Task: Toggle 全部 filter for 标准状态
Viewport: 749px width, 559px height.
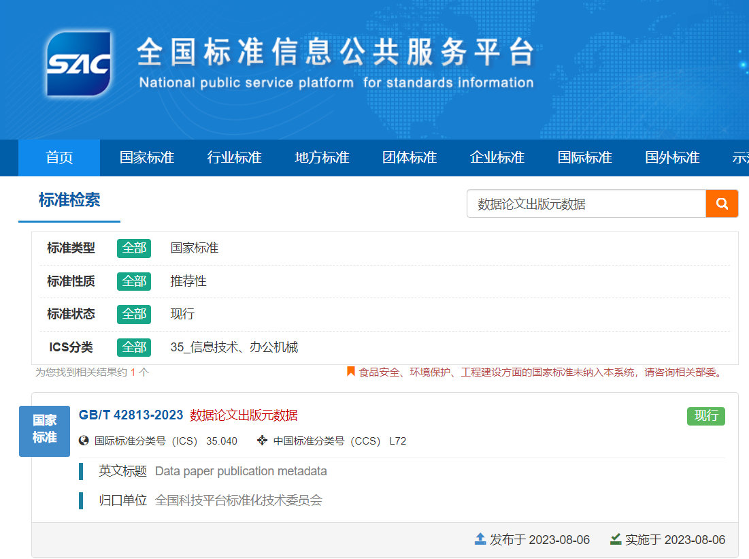Action: point(134,314)
